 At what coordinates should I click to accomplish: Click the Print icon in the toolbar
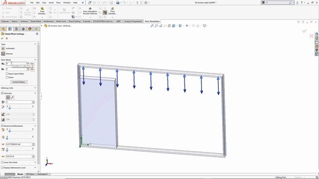coord(118,2)
